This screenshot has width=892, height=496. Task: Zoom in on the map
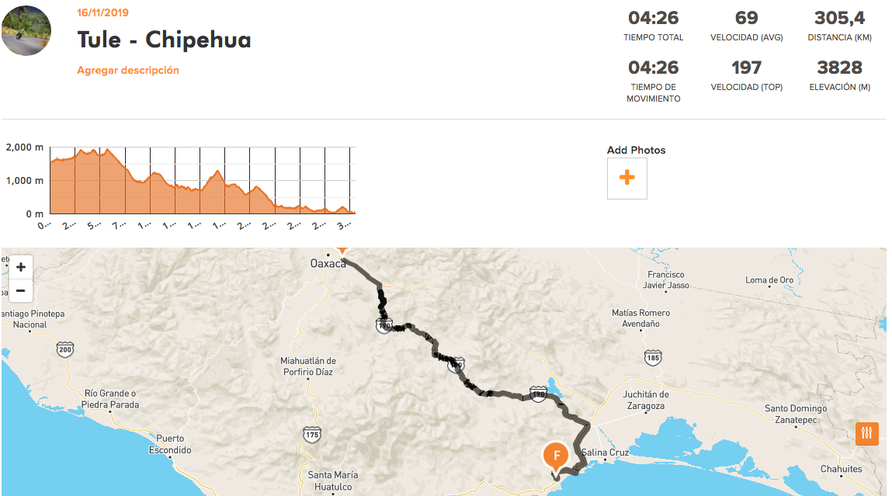[x=20, y=267]
